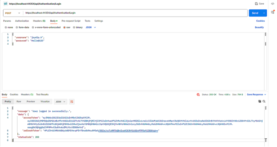Click the blue Send button
The width and height of the screenshot is (277, 147).
(x=255, y=13)
